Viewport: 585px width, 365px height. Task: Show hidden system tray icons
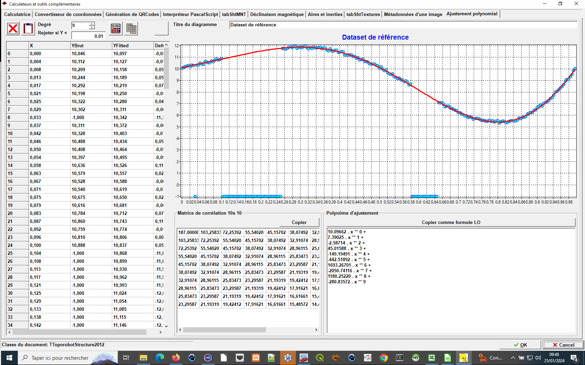point(513,358)
